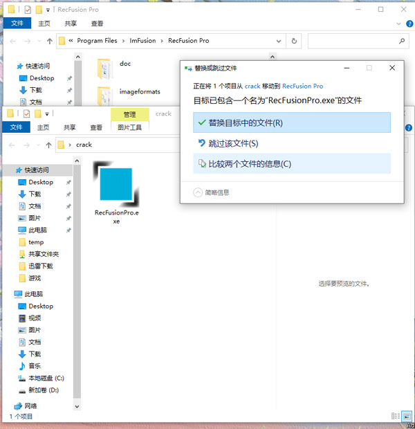This screenshot has height=429, width=415.
Task: Click sidebar scrollbar down arrow in crack window
Action: click(77, 407)
